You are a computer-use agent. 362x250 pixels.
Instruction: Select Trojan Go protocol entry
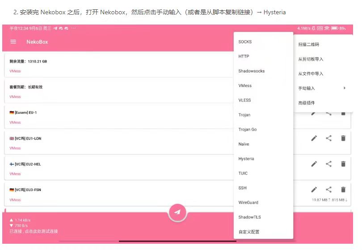(263, 129)
